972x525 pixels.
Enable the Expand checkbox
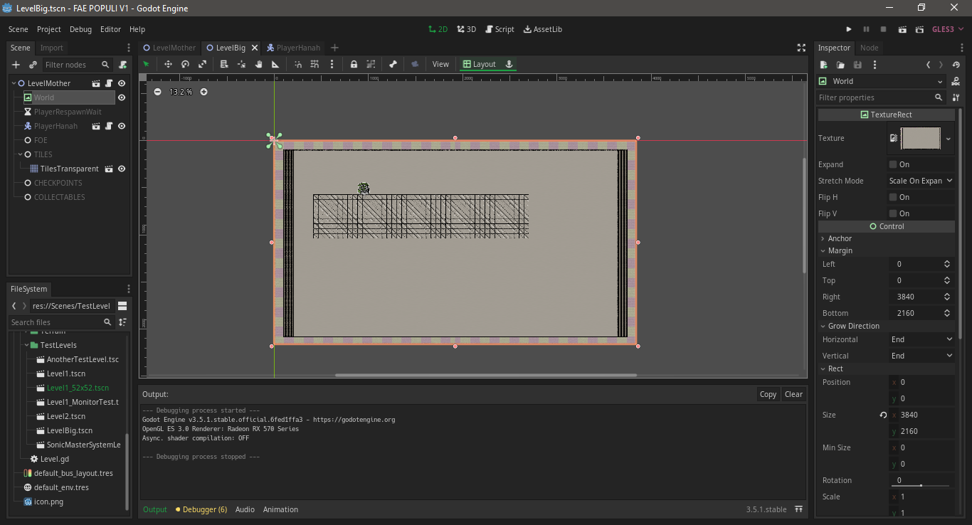coord(893,164)
